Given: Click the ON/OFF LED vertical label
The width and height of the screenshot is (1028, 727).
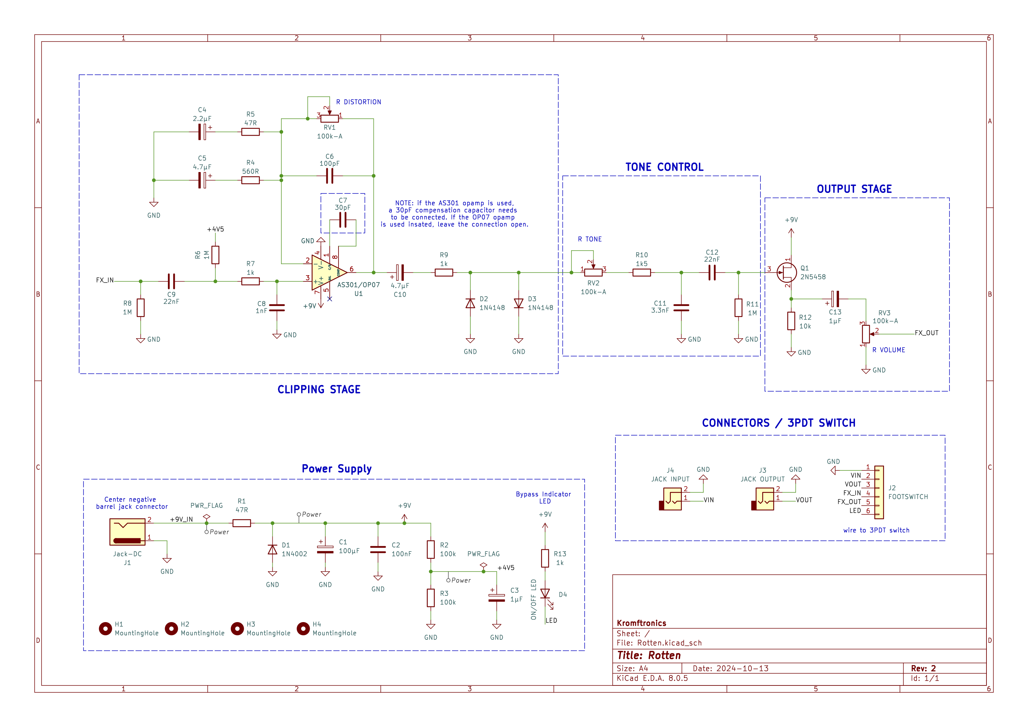Looking at the screenshot, I should point(533,599).
